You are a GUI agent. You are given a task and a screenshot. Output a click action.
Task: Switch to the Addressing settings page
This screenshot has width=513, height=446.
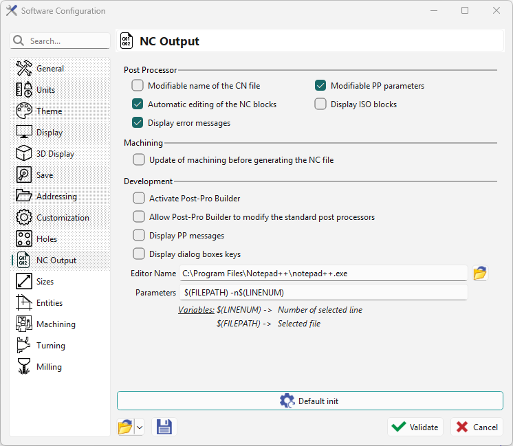point(56,197)
